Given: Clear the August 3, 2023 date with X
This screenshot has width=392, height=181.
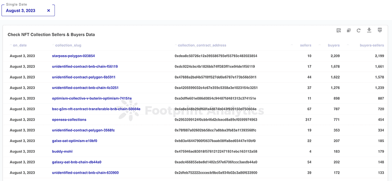Looking at the screenshot, I should (49, 10).
